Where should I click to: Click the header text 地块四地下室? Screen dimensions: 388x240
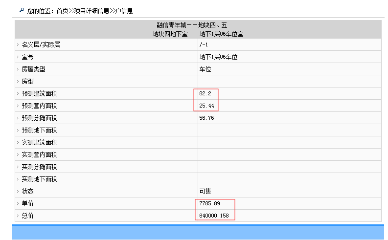(x=170, y=34)
